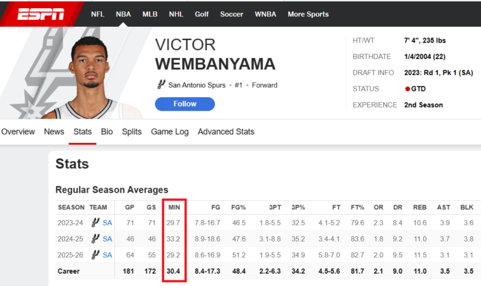Go to the Overview tab
481x286 pixels.
[18, 131]
